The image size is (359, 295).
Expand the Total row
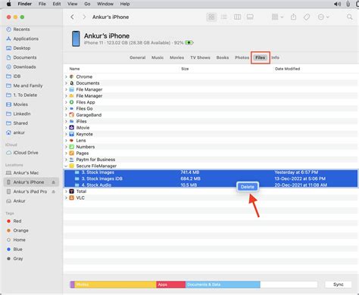66,191
